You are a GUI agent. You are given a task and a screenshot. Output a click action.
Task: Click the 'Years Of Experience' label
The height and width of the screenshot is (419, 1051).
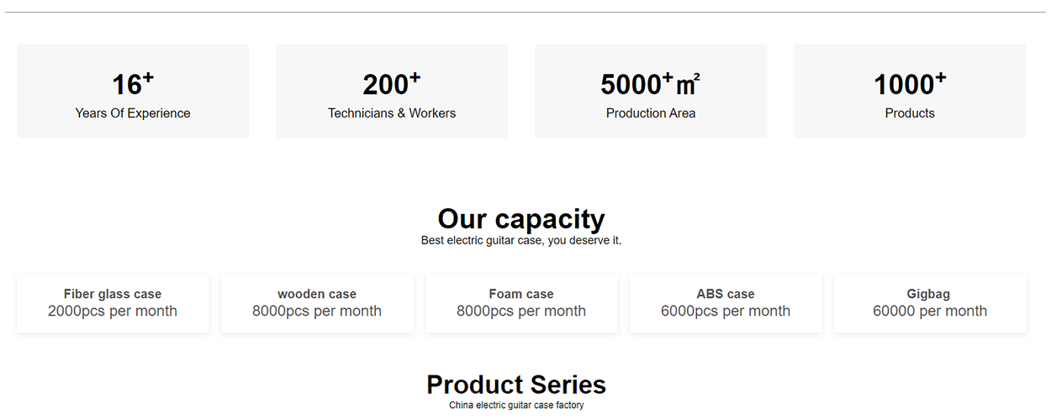coord(133,113)
